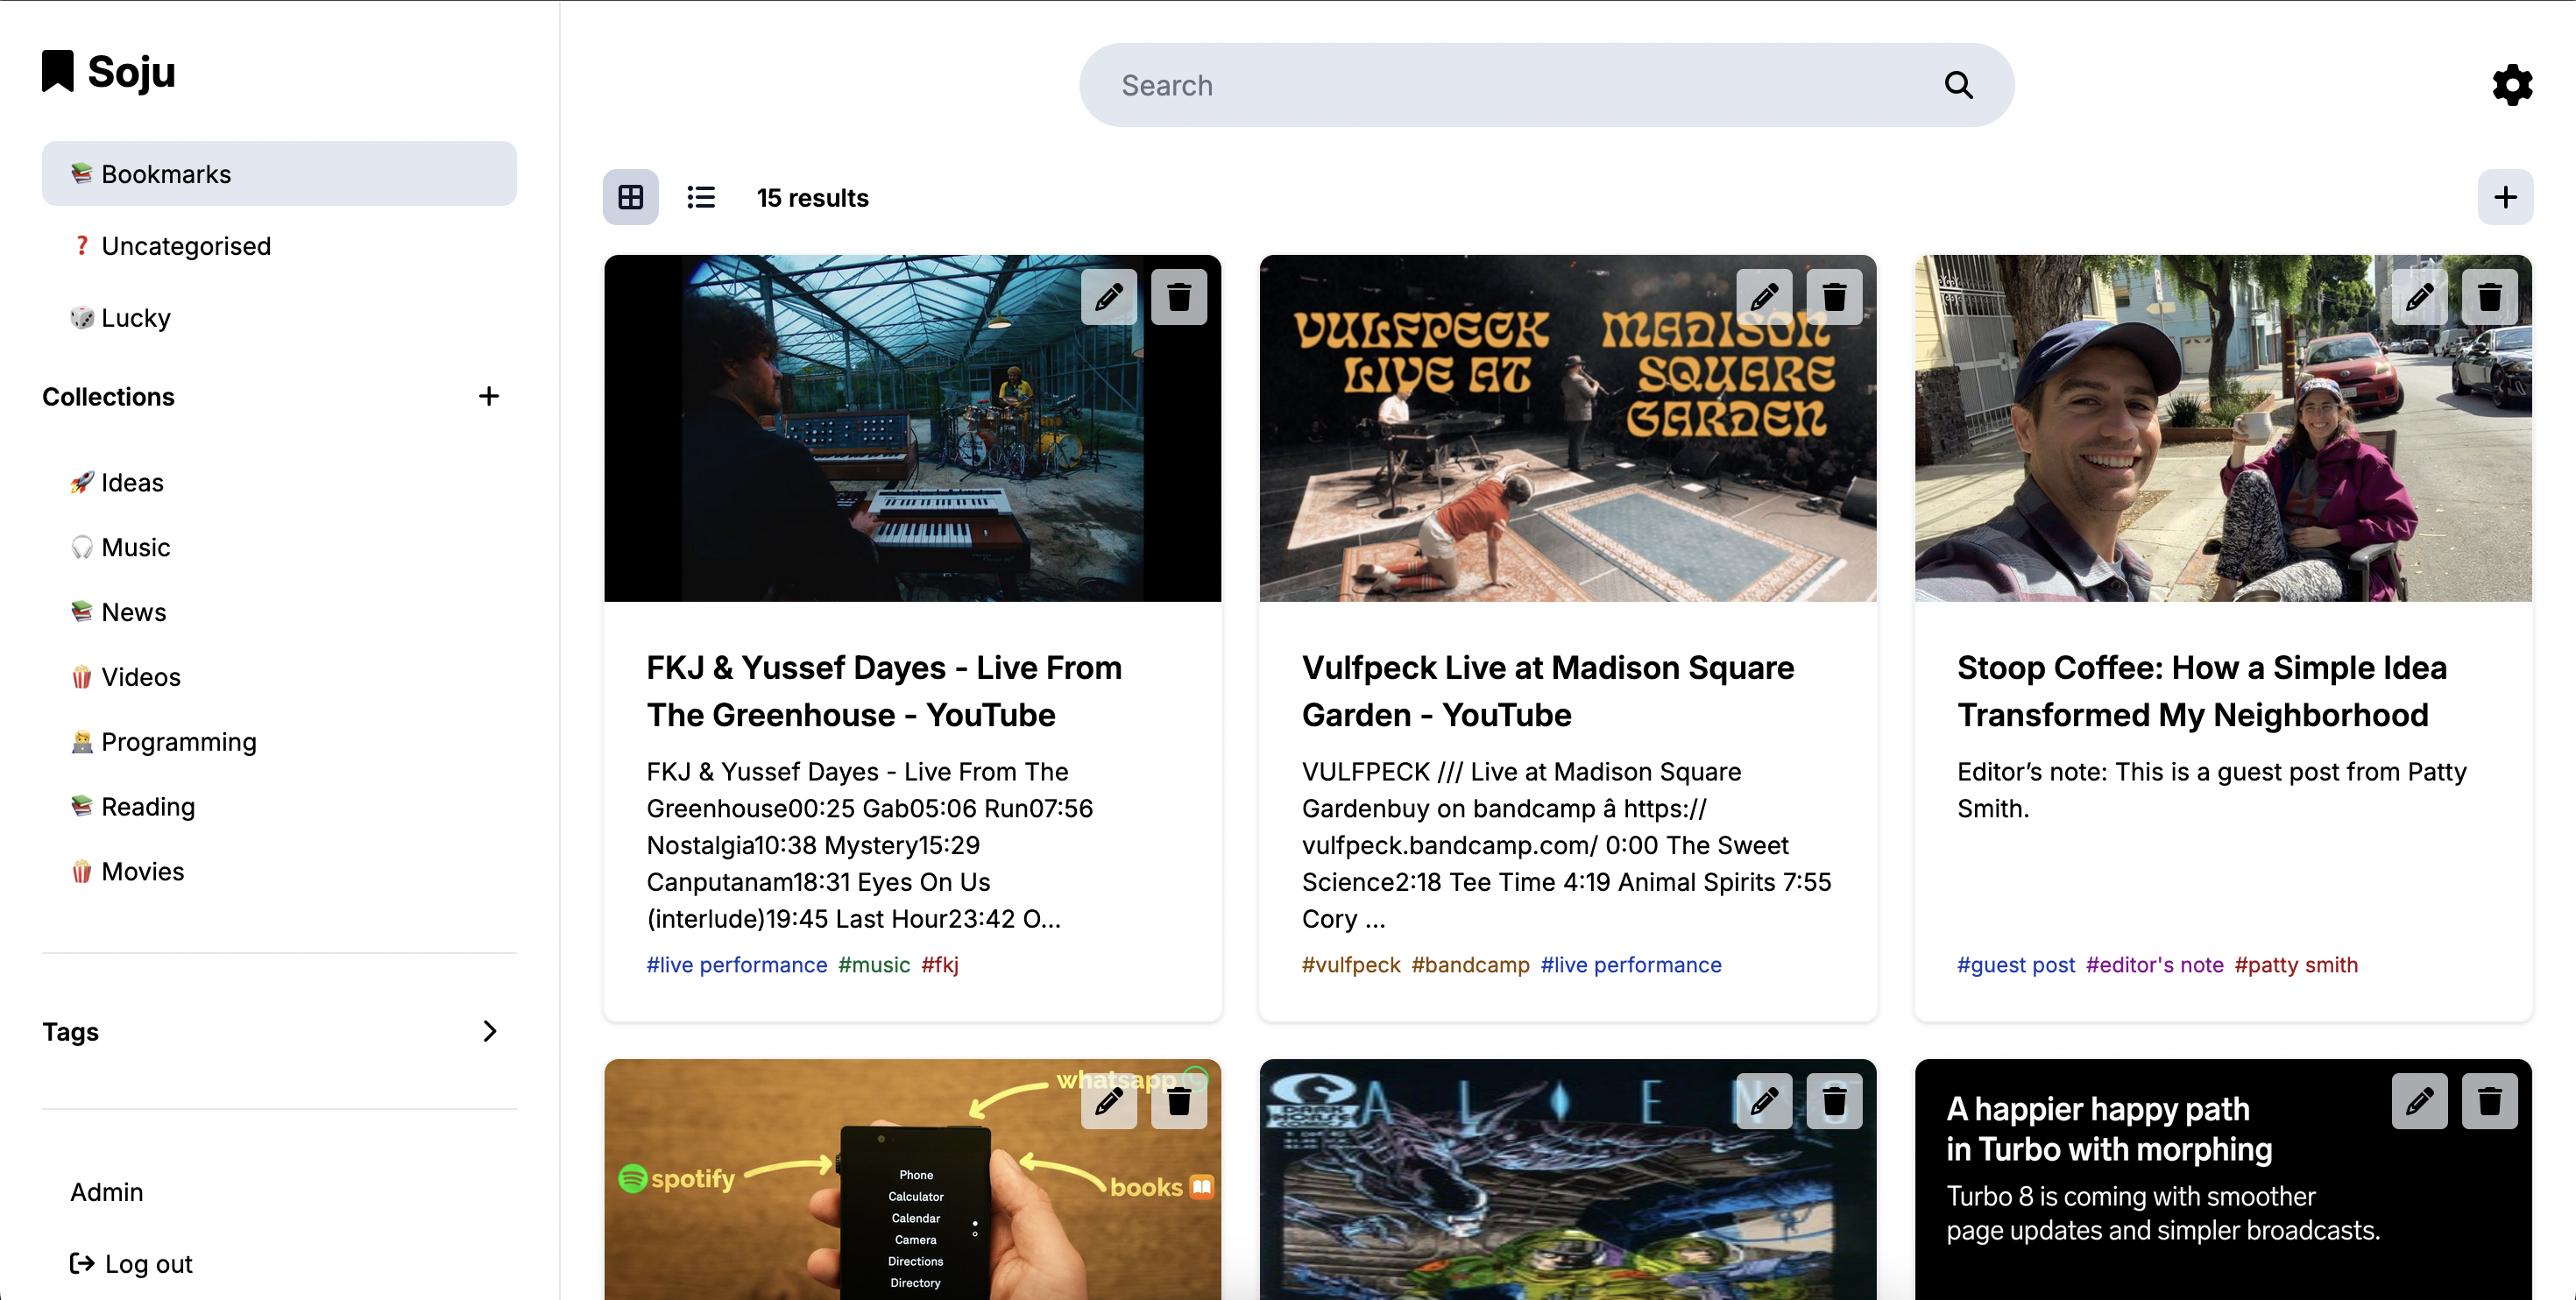Delete the Turbo morphing bookmark card
2576x1300 pixels.
point(2489,1101)
